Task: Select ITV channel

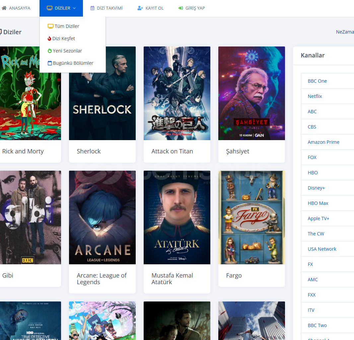Action: click(311, 310)
